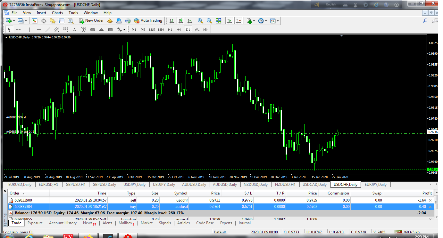Click the Internet Explorer taskbar icon
Screen dimensions: 443x238
pos(29,237)
